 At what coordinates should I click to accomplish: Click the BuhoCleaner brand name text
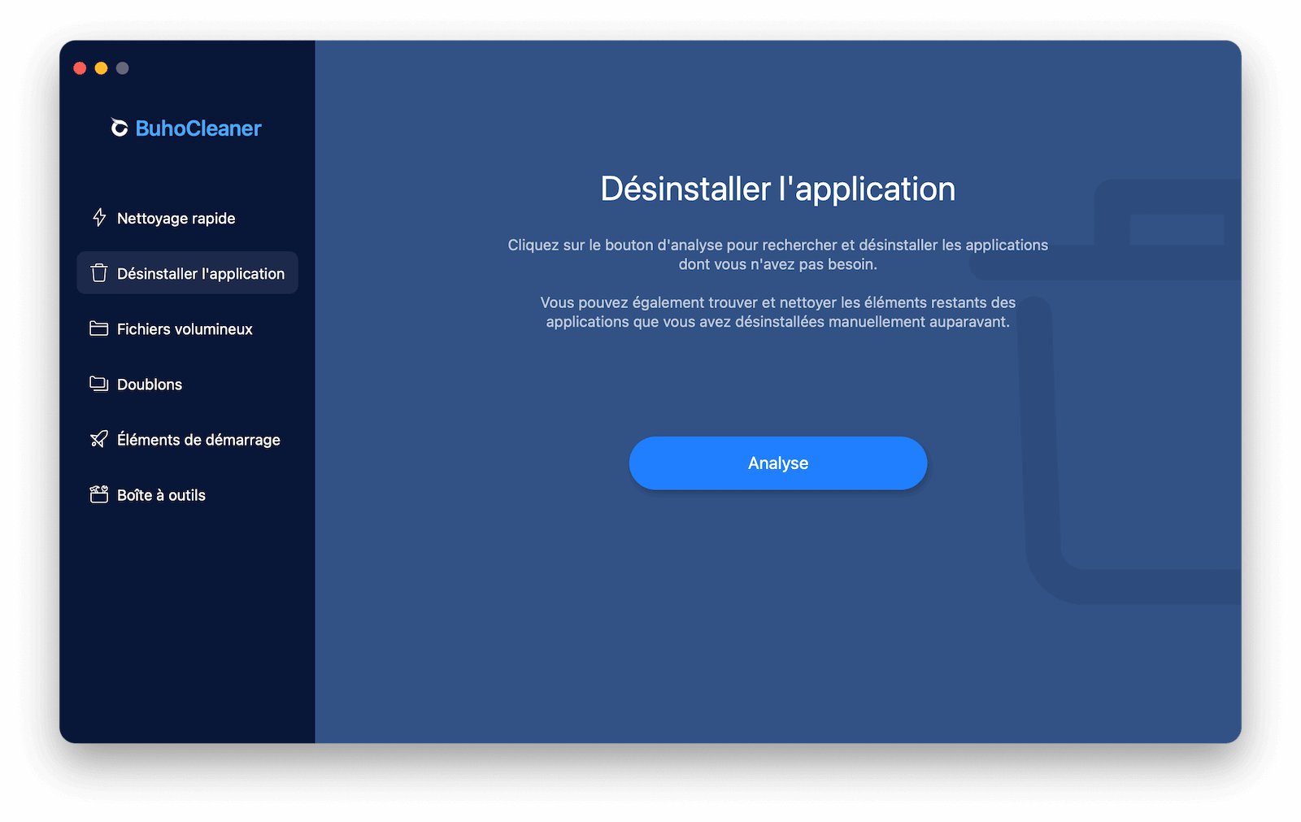coord(198,128)
